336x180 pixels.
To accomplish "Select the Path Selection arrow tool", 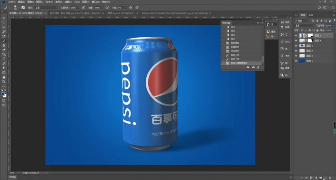I will (x=4, y=68).
